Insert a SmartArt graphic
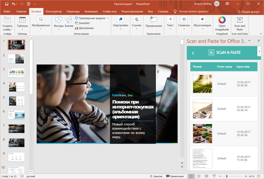This screenshot has height=179, width=264. [x=84, y=23]
